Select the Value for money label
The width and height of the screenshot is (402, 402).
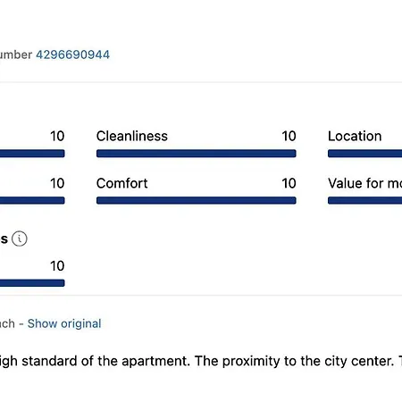[364, 183]
